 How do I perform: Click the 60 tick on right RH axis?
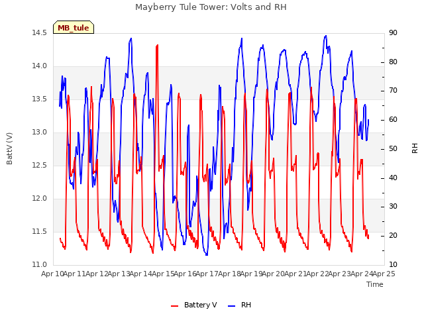393,119
